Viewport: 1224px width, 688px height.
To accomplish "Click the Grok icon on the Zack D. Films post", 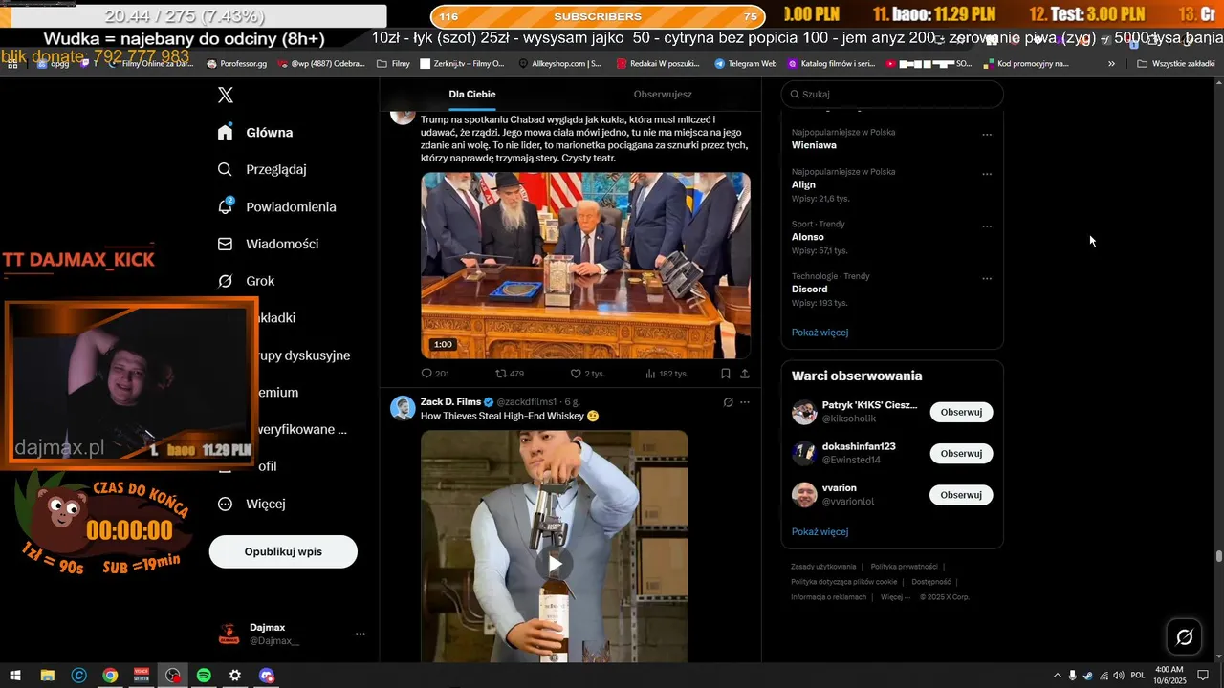I will (x=729, y=402).
